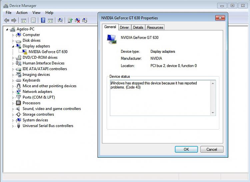Open the File menu
250x182 pixels.
tap(8, 13)
